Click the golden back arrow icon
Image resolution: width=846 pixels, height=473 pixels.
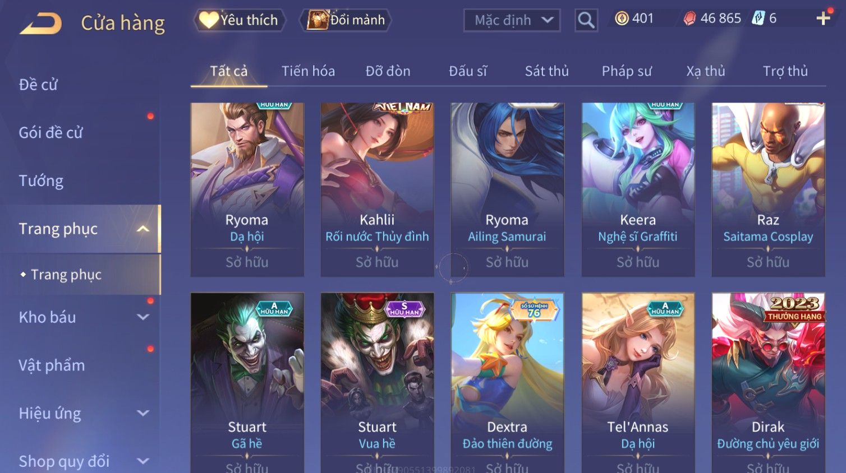point(41,24)
